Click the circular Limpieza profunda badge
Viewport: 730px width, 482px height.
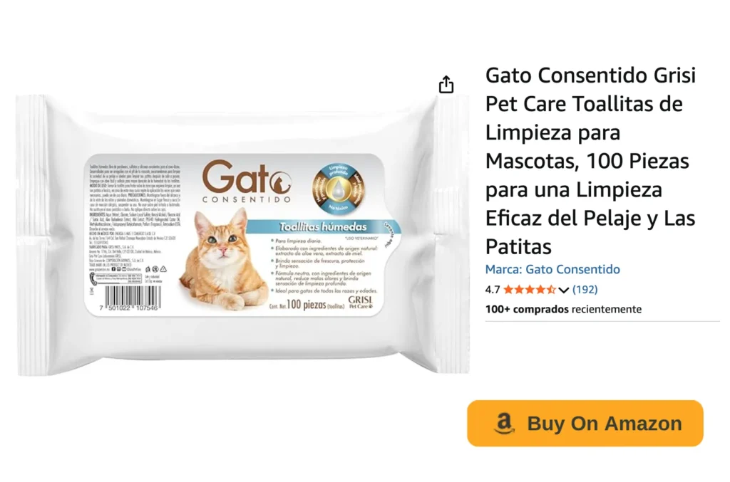click(338, 189)
